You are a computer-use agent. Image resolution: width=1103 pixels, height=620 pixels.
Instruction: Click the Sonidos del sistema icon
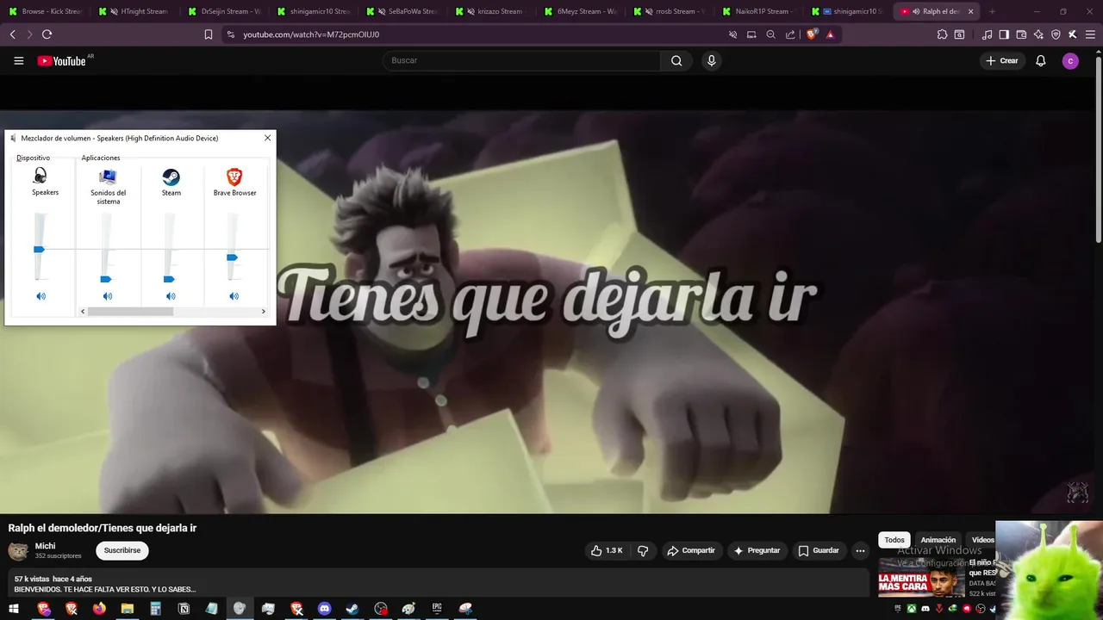[108, 177]
